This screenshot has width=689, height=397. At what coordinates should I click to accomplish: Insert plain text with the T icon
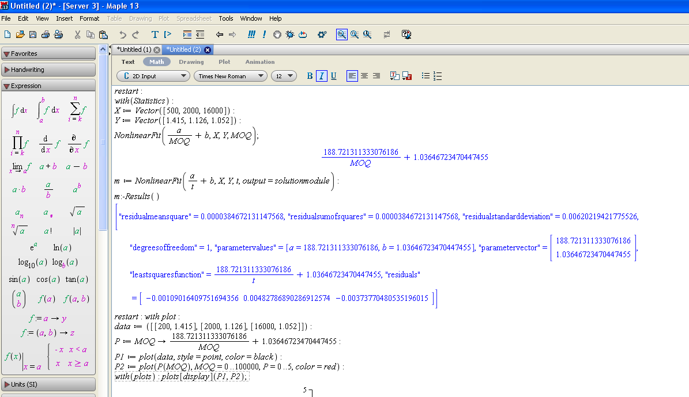pyautogui.click(x=155, y=35)
